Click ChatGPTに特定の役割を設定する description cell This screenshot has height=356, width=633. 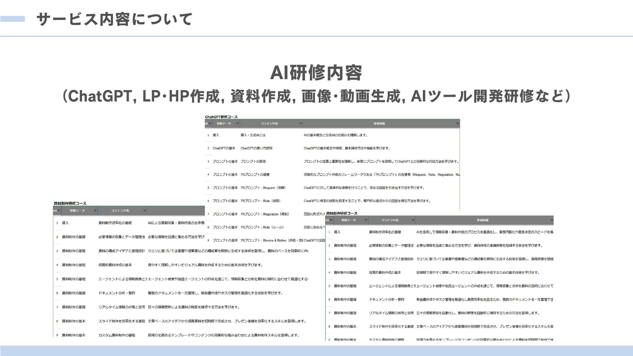(x=367, y=201)
